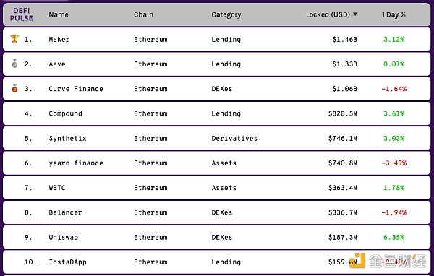Open the Uniswap listing
The width and height of the screenshot is (434, 276).
tap(64, 238)
